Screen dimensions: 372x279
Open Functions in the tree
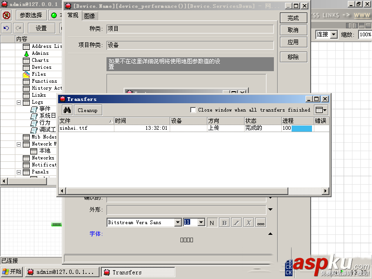pyautogui.click(x=40, y=81)
